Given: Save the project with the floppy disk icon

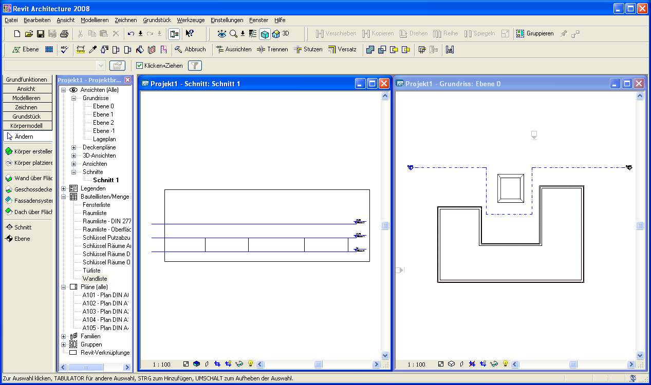Looking at the screenshot, I should [x=41, y=34].
